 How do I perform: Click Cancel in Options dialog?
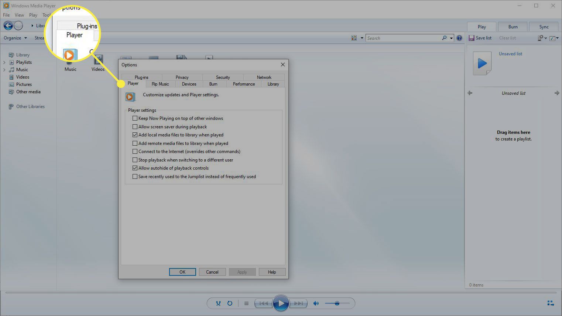coord(212,272)
